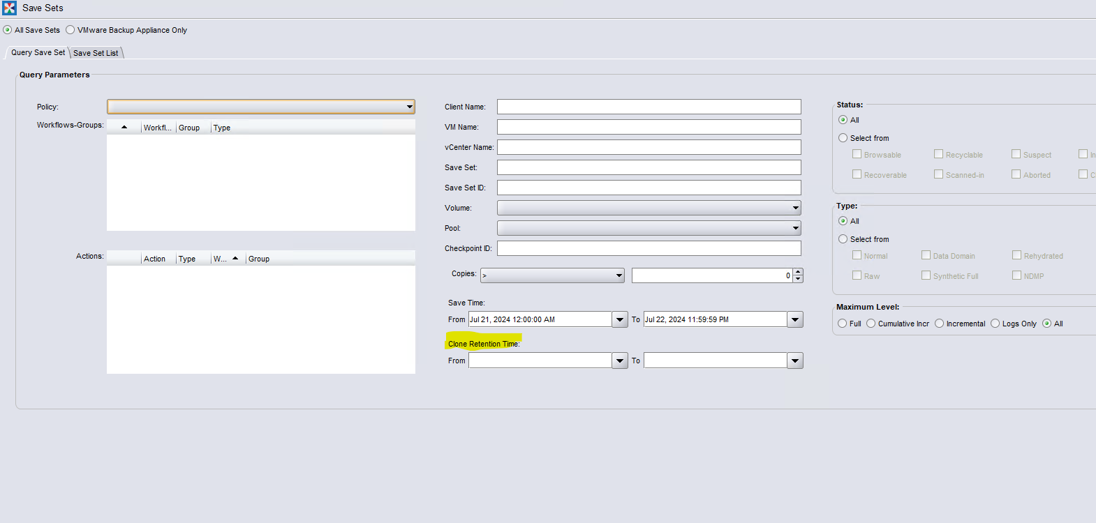Open Save Time From date picker arrow
The image size is (1096, 523).
(620, 319)
